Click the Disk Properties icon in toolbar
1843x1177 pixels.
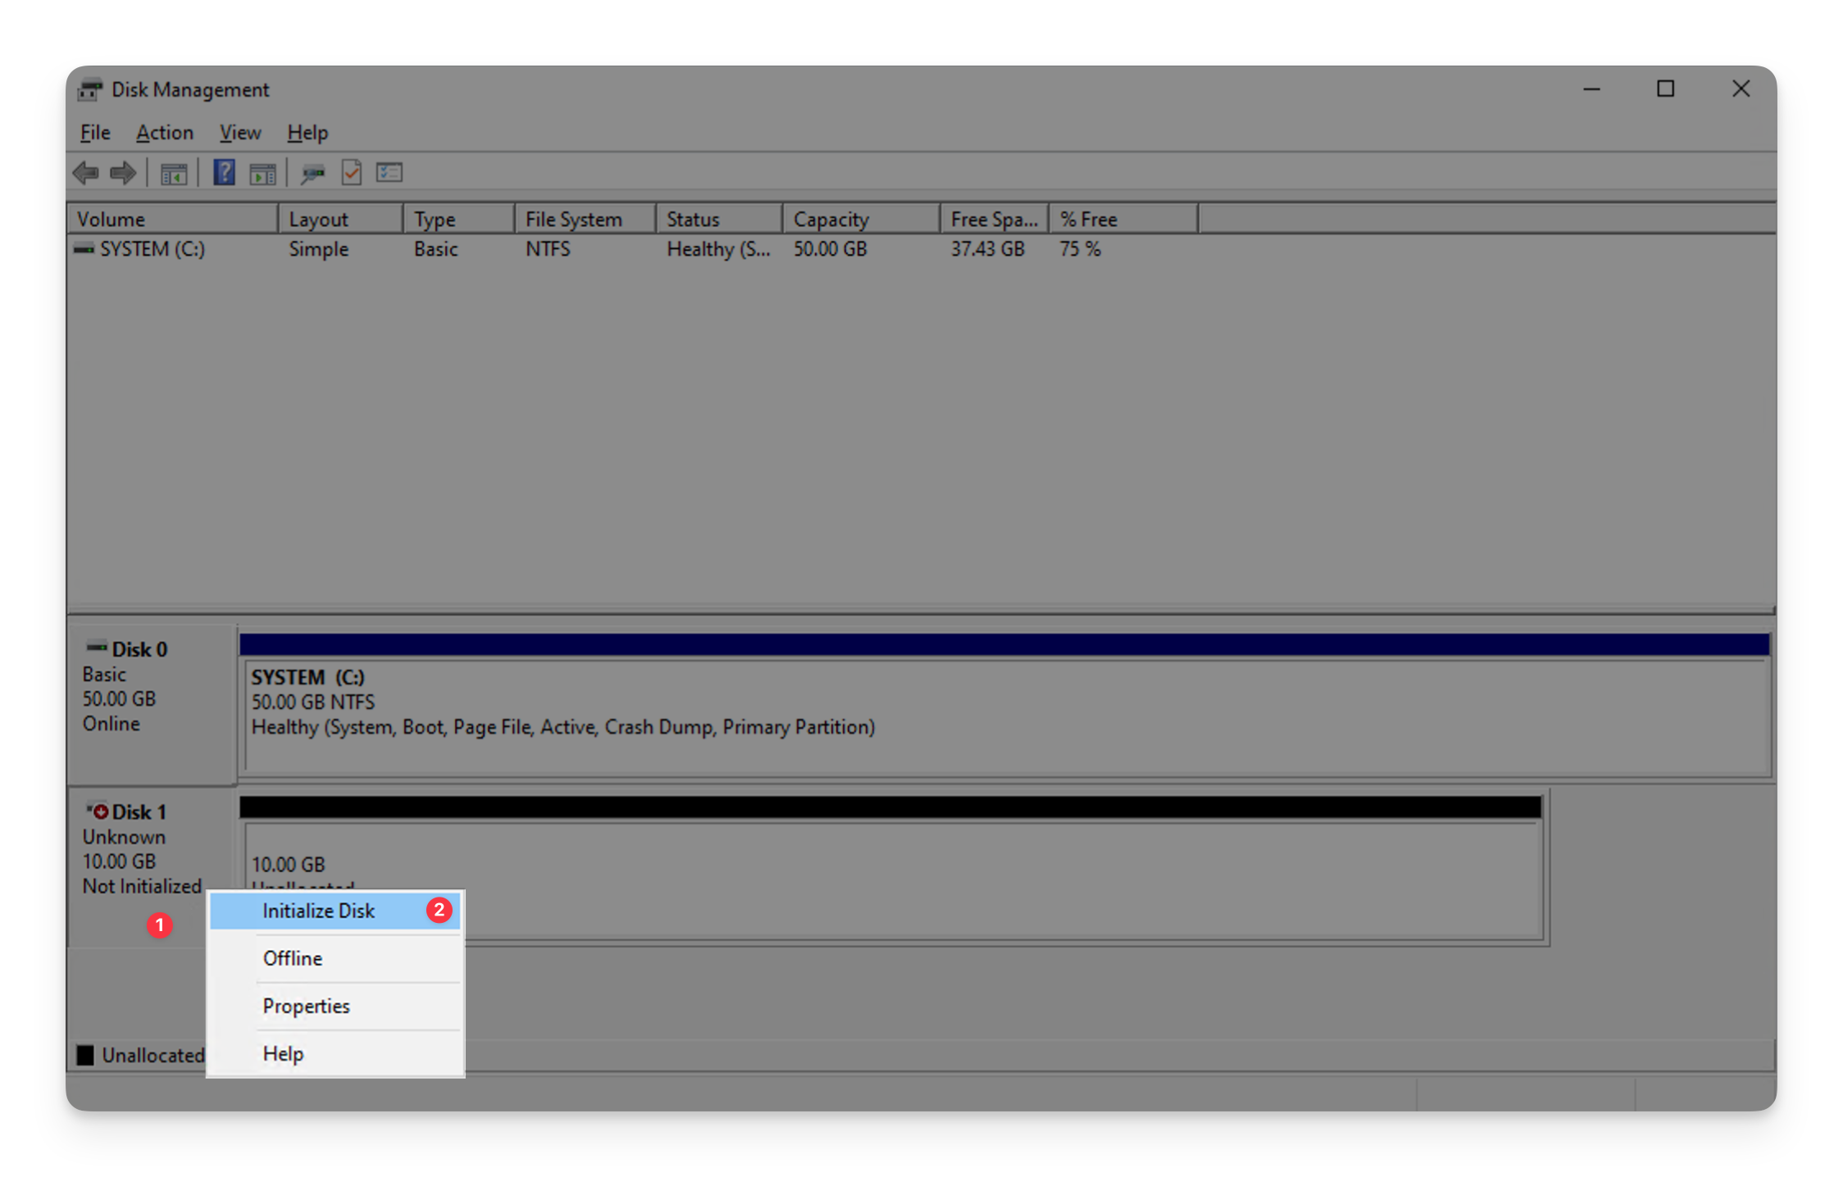[x=351, y=172]
